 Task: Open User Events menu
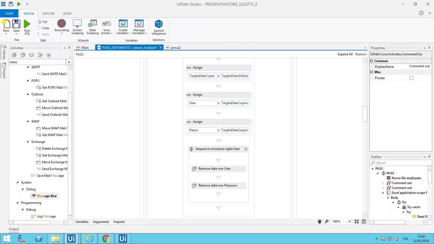point(107,27)
